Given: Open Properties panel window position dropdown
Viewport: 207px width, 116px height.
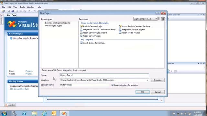Looking at the screenshot, I should point(198,63).
